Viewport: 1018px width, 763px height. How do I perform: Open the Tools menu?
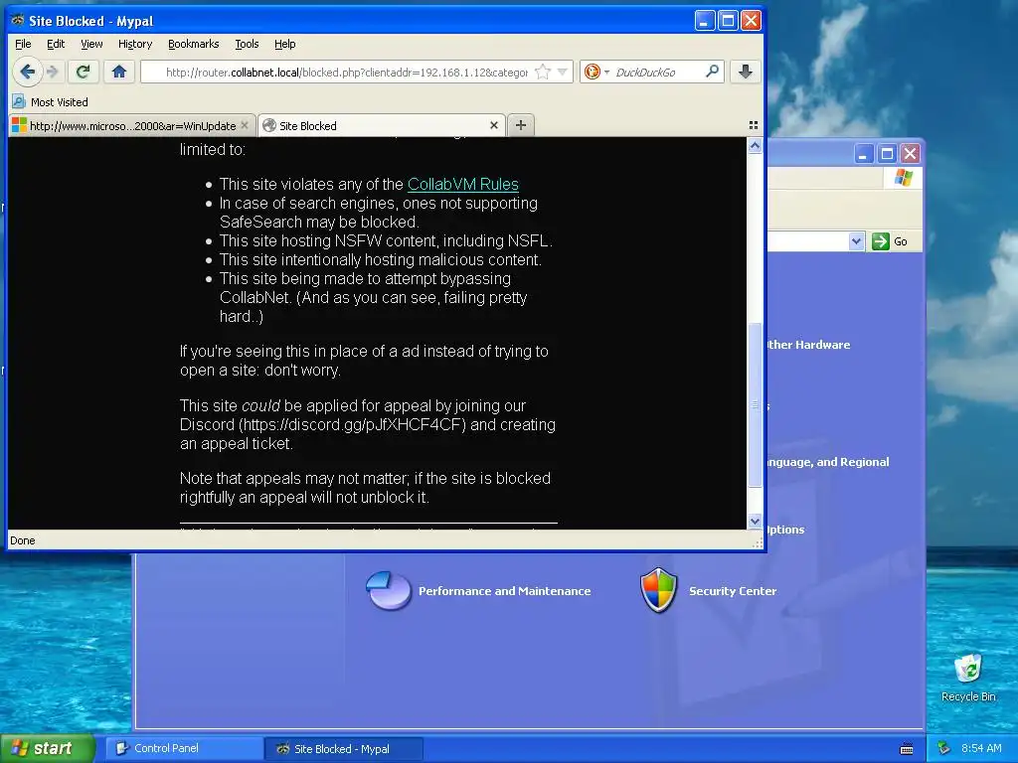[x=247, y=44]
